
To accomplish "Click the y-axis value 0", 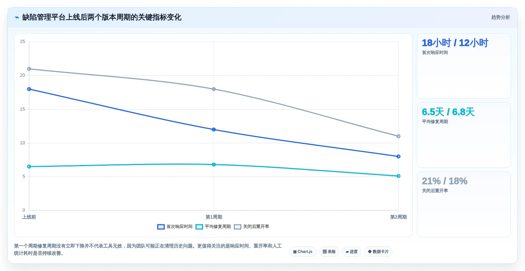I will (x=24, y=210).
